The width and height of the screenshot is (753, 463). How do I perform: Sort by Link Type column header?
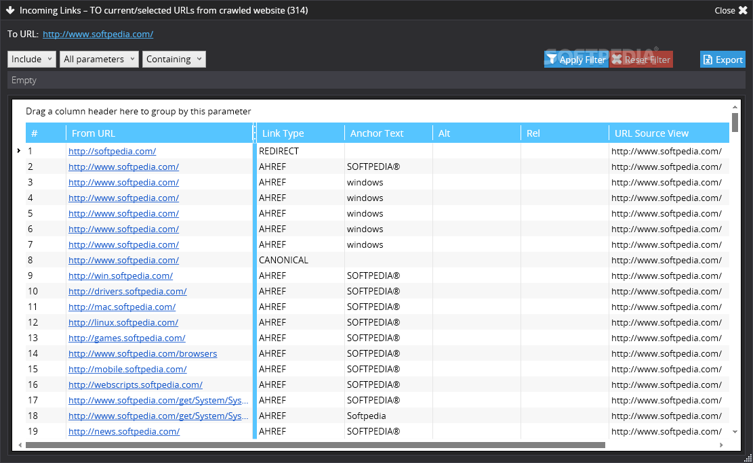300,133
